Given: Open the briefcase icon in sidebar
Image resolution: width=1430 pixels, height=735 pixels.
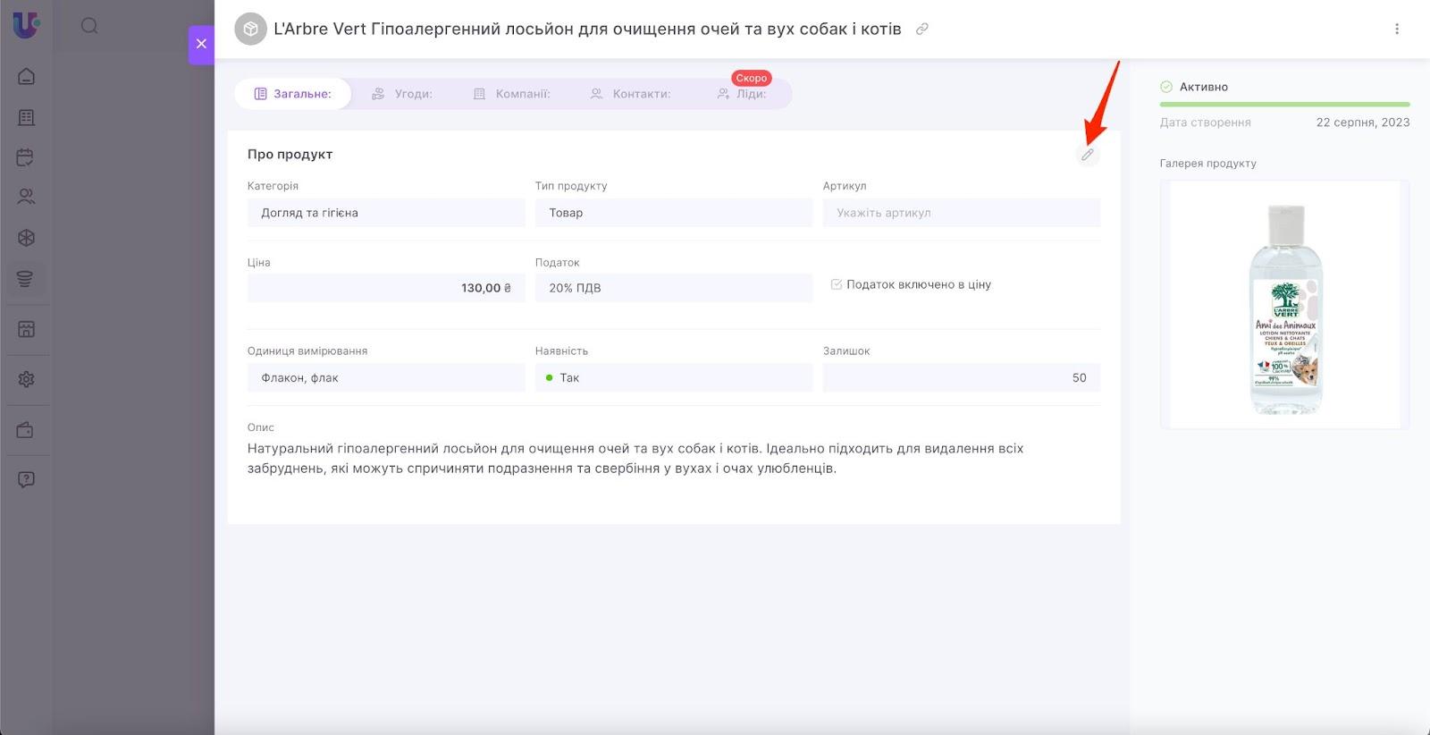Looking at the screenshot, I should tap(26, 430).
